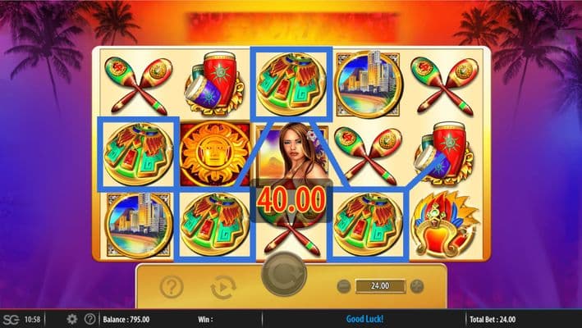Image resolution: width=582 pixels, height=328 pixels.
Task: Click the Win : label in status bar
Action: click(205, 320)
